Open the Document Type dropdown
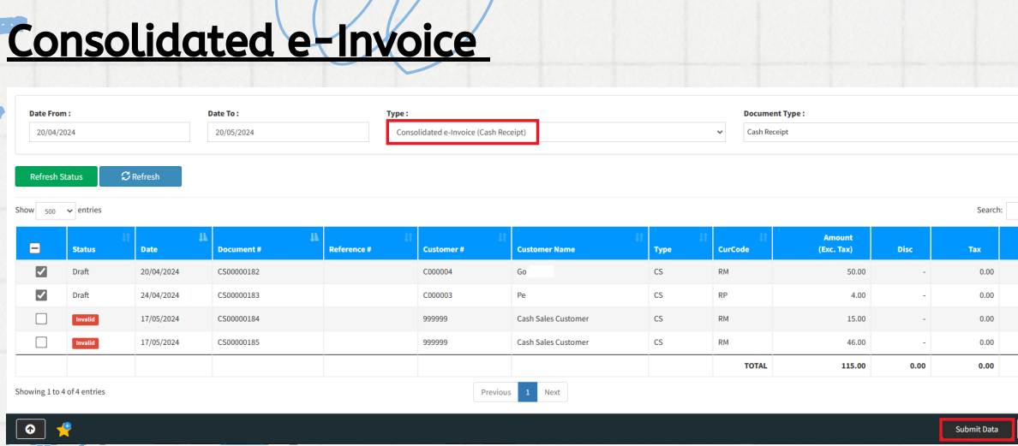Viewport: 1018px width, 446px height. pos(879,132)
